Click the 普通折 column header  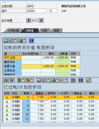pos(38,93)
